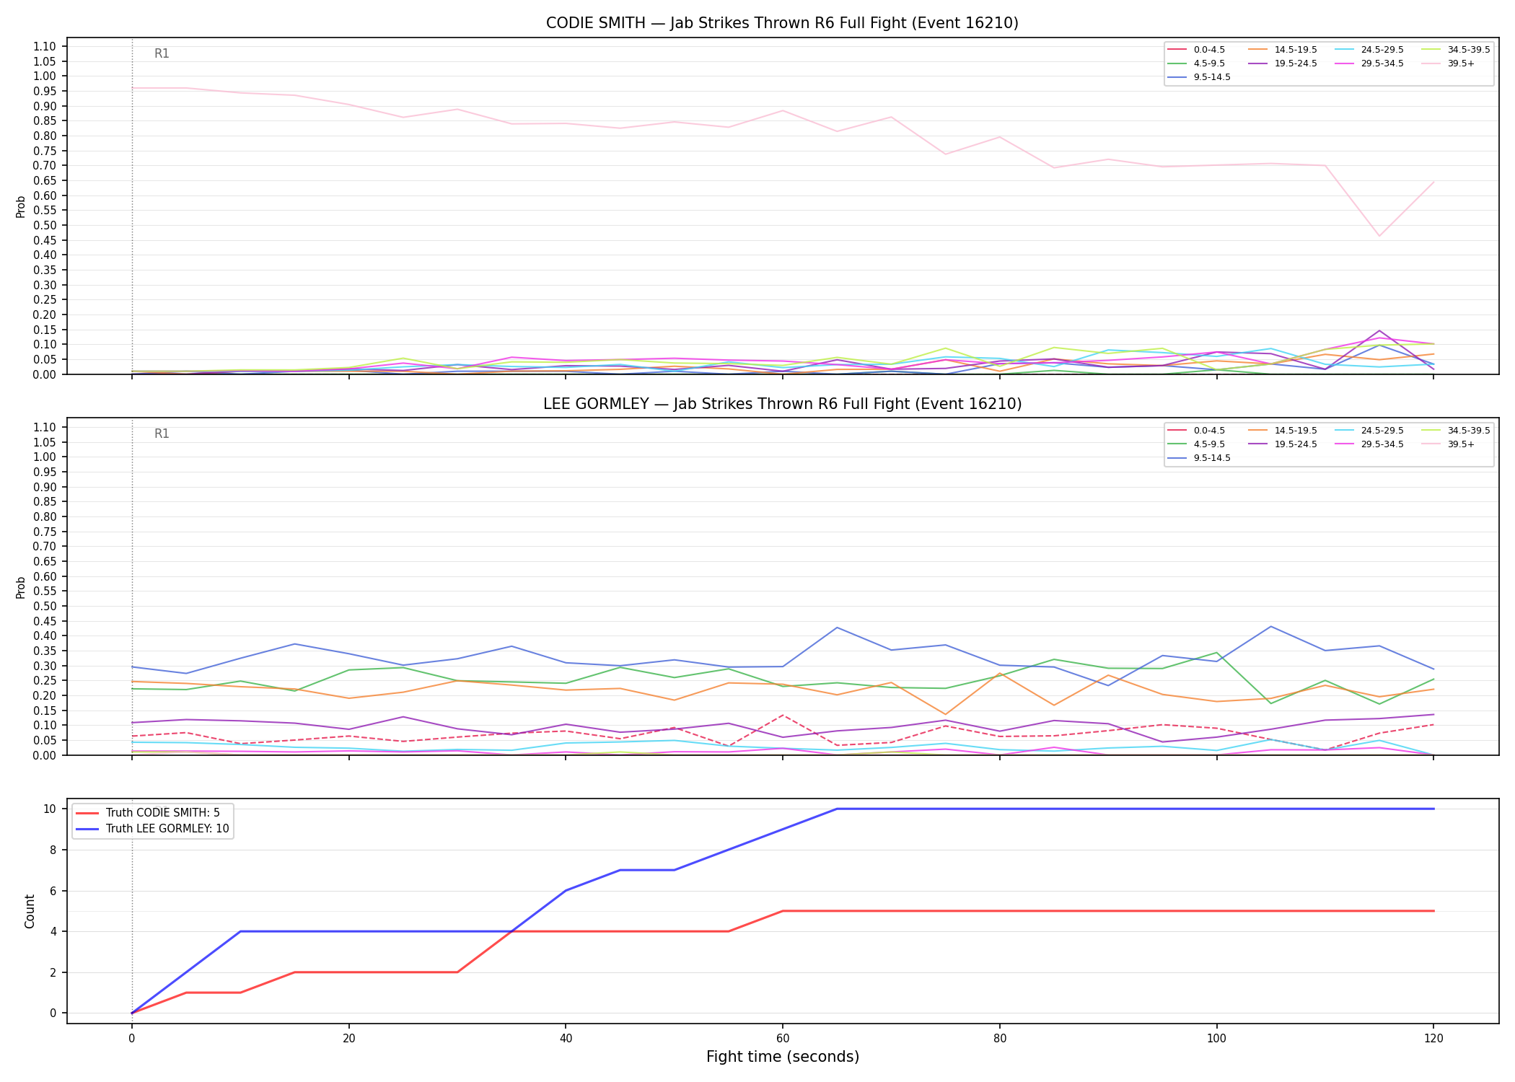Click the '10' tick on the Count axis
This screenshot has width=1515, height=1082.
50,809
